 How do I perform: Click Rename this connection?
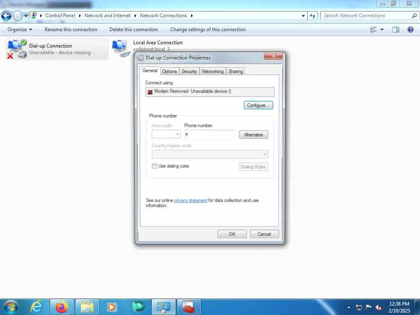tap(71, 30)
